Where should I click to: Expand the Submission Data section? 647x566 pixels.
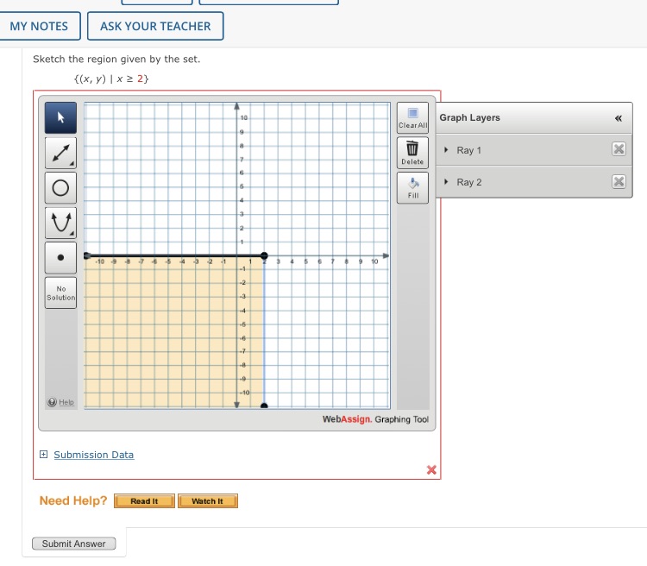pyautogui.click(x=43, y=455)
